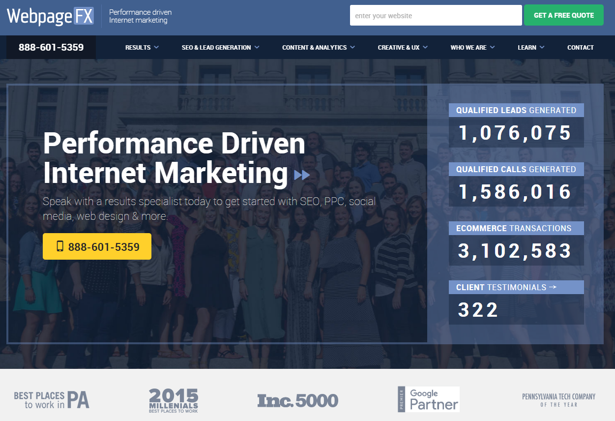Click the Performance Driven Internet Marketing headline

[175, 158]
